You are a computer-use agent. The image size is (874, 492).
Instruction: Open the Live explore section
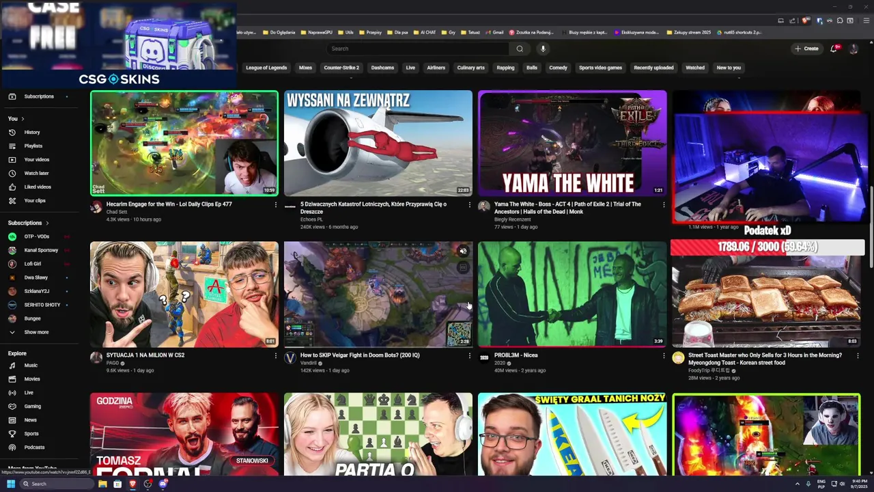pos(29,393)
